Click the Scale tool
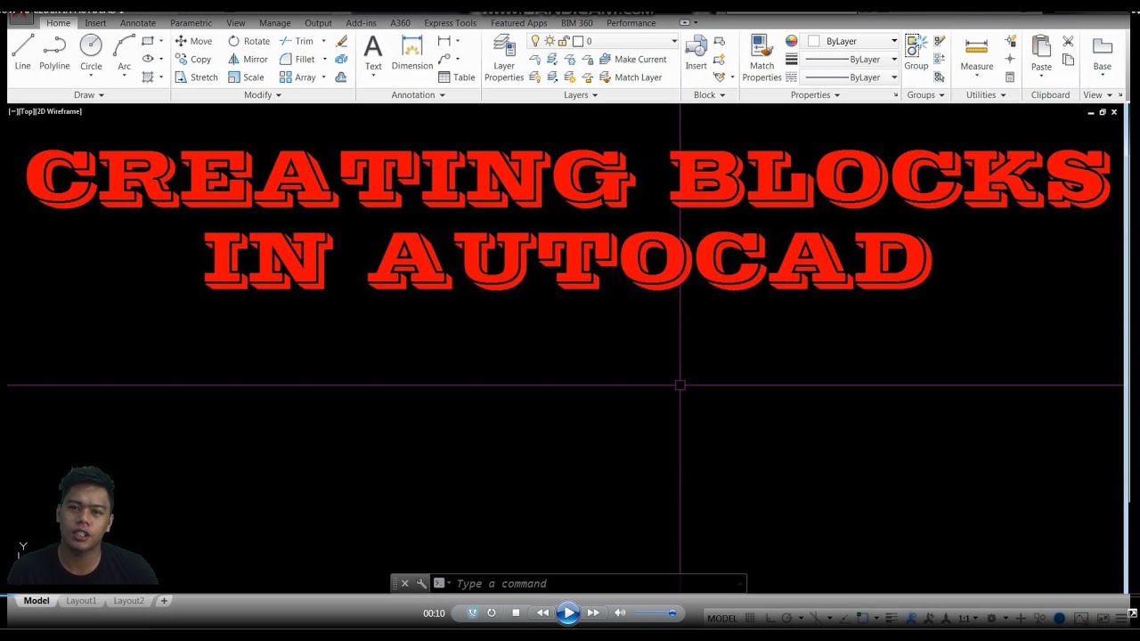The height and width of the screenshot is (641, 1140). point(246,77)
